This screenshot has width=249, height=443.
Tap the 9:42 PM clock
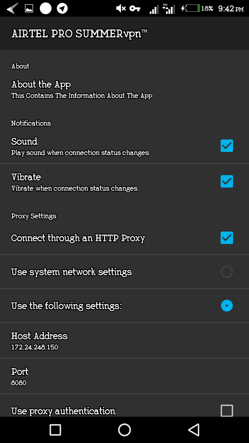point(231,8)
